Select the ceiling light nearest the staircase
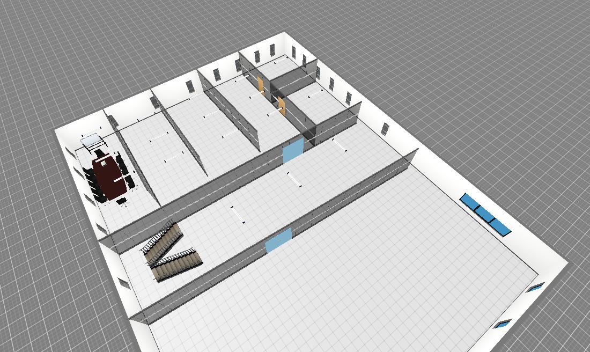 [238, 215]
